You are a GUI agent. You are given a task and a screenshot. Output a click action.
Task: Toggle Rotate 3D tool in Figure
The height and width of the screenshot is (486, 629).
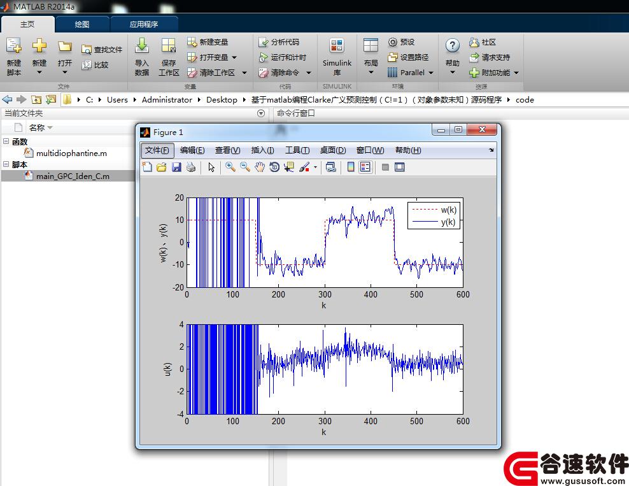point(274,167)
